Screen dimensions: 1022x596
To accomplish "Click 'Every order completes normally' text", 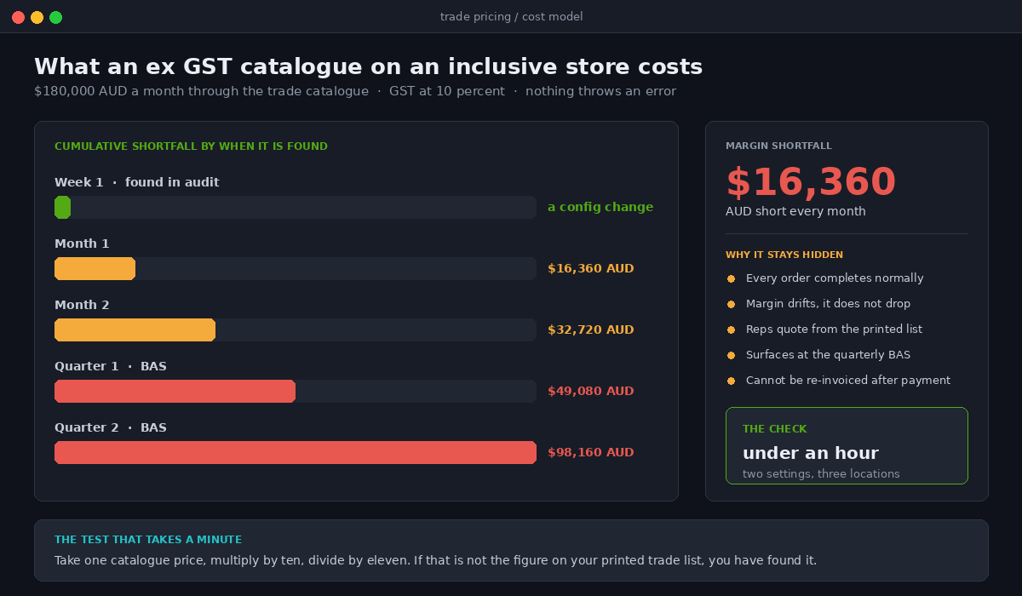I will pyautogui.click(x=835, y=278).
